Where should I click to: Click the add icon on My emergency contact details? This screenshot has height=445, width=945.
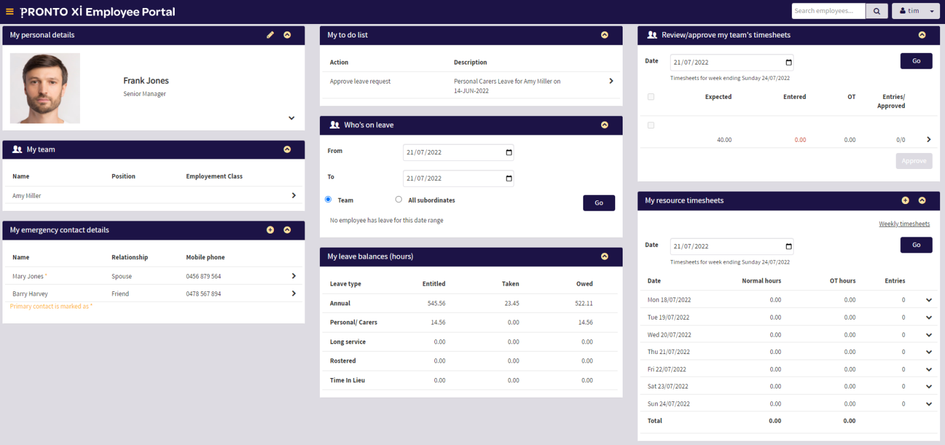[270, 230]
